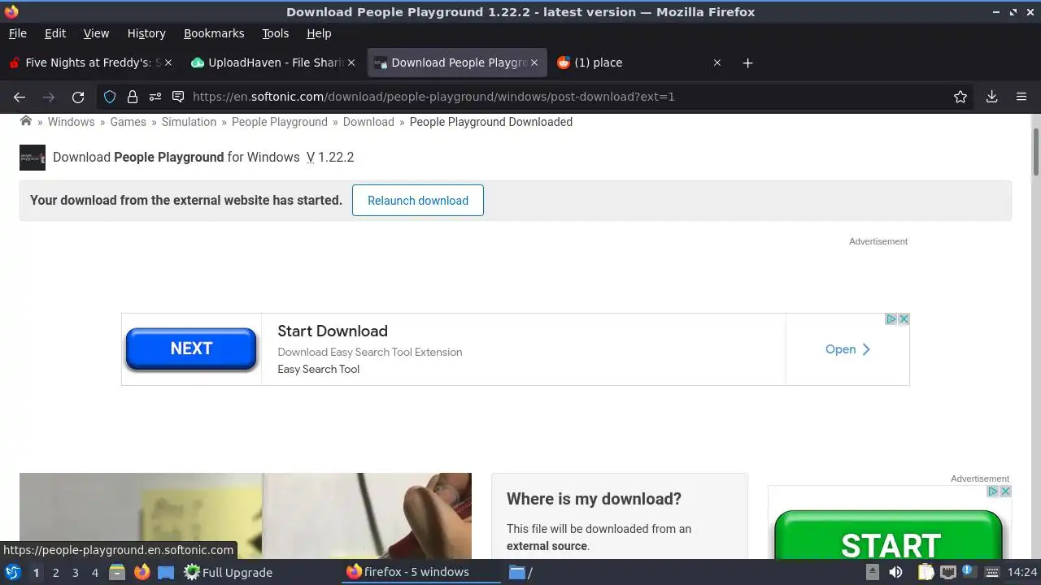
Task: Open the site permissions icon in the address bar
Action: coord(155,97)
